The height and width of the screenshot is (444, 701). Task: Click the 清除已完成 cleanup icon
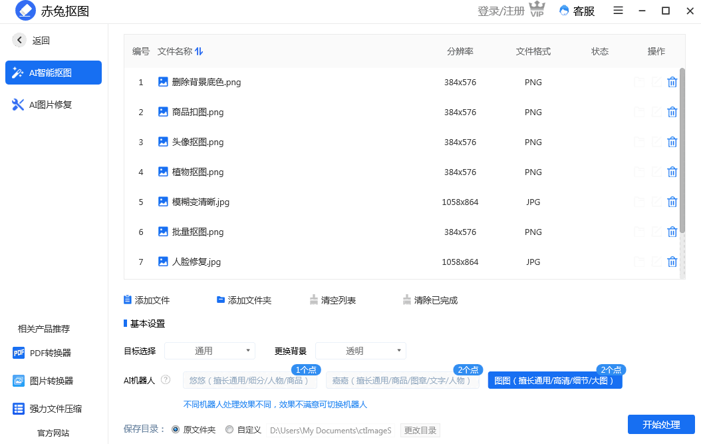click(406, 300)
